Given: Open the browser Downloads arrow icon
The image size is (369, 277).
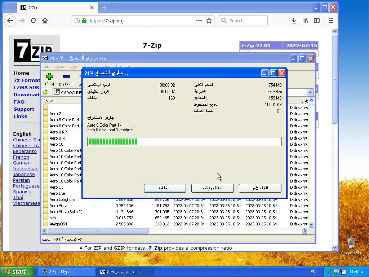Looking at the screenshot, I should coord(293,21).
